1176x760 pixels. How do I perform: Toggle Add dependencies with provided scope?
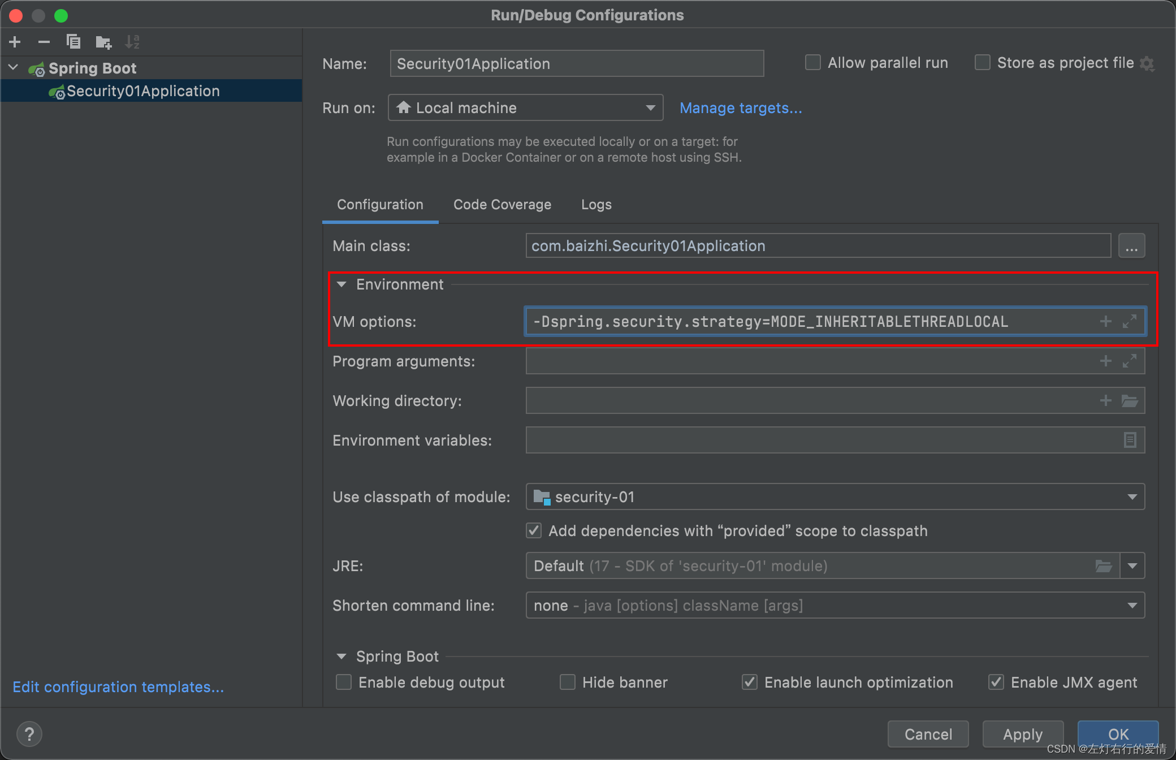click(x=536, y=530)
